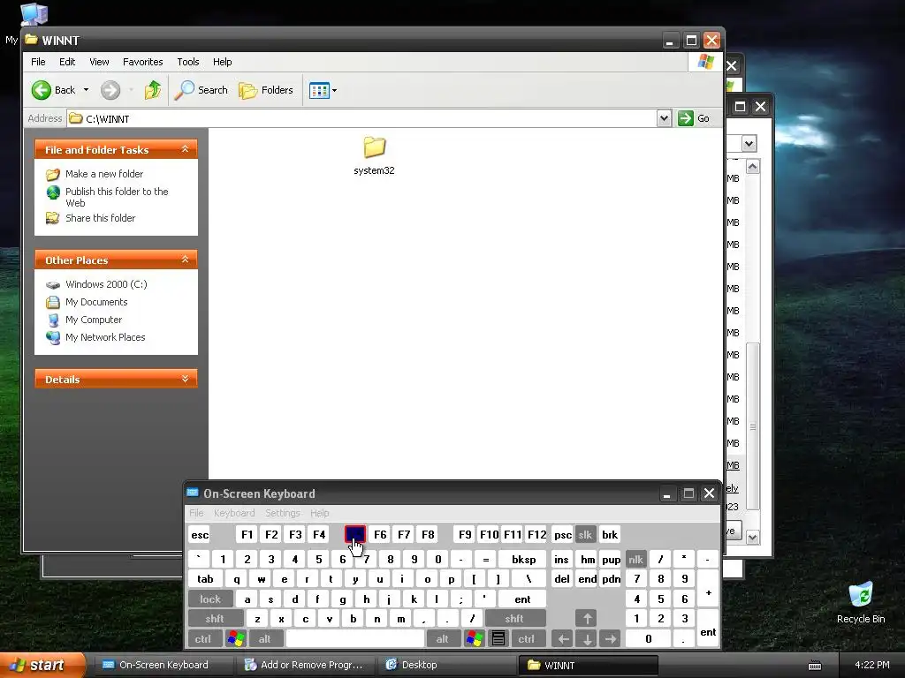This screenshot has width=905, height=678.
Task: Click the left arrow key
Action: [563, 639]
